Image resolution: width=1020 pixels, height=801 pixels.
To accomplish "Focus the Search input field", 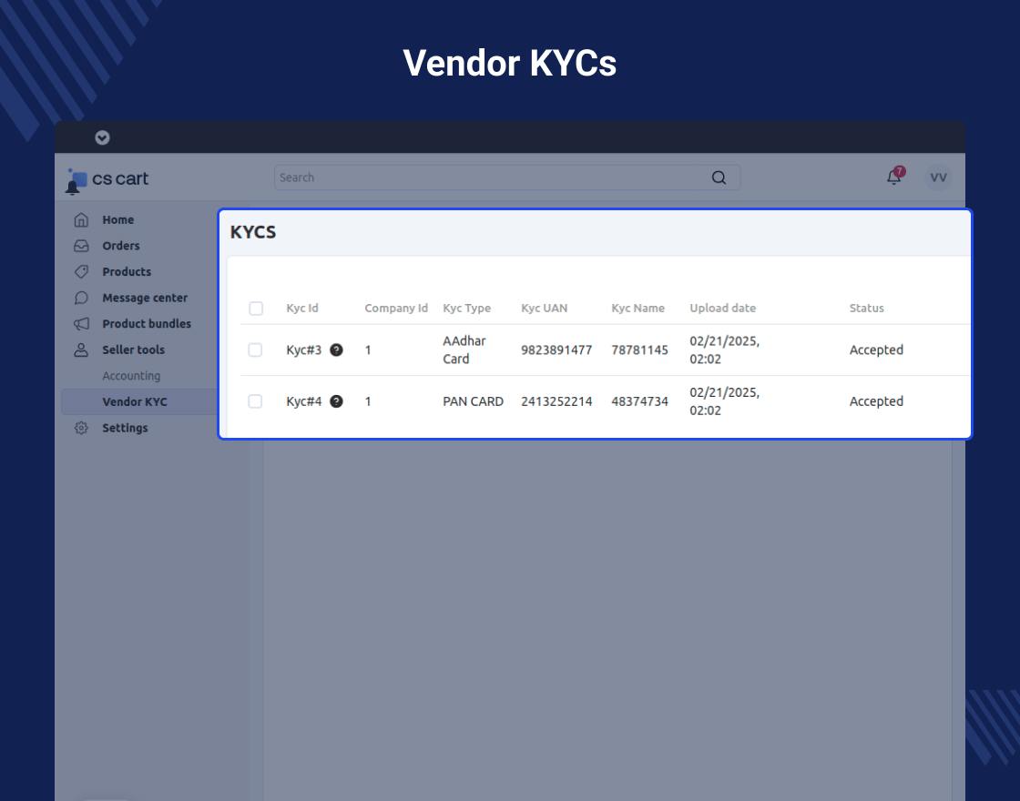I will click(x=506, y=177).
